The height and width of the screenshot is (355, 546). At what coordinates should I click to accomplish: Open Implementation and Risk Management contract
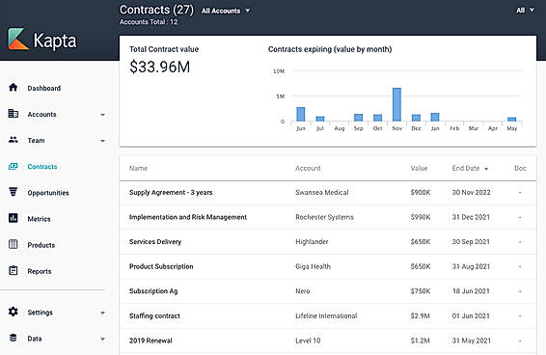(188, 217)
